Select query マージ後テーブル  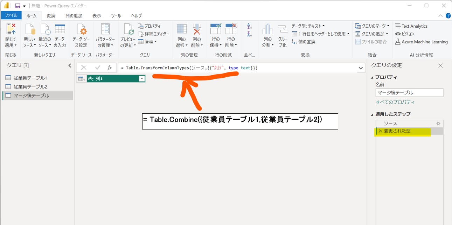click(37, 96)
